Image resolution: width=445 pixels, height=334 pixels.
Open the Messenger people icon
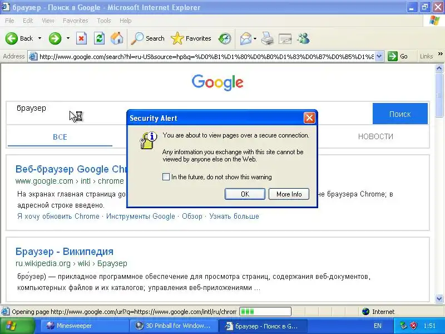coord(303,38)
